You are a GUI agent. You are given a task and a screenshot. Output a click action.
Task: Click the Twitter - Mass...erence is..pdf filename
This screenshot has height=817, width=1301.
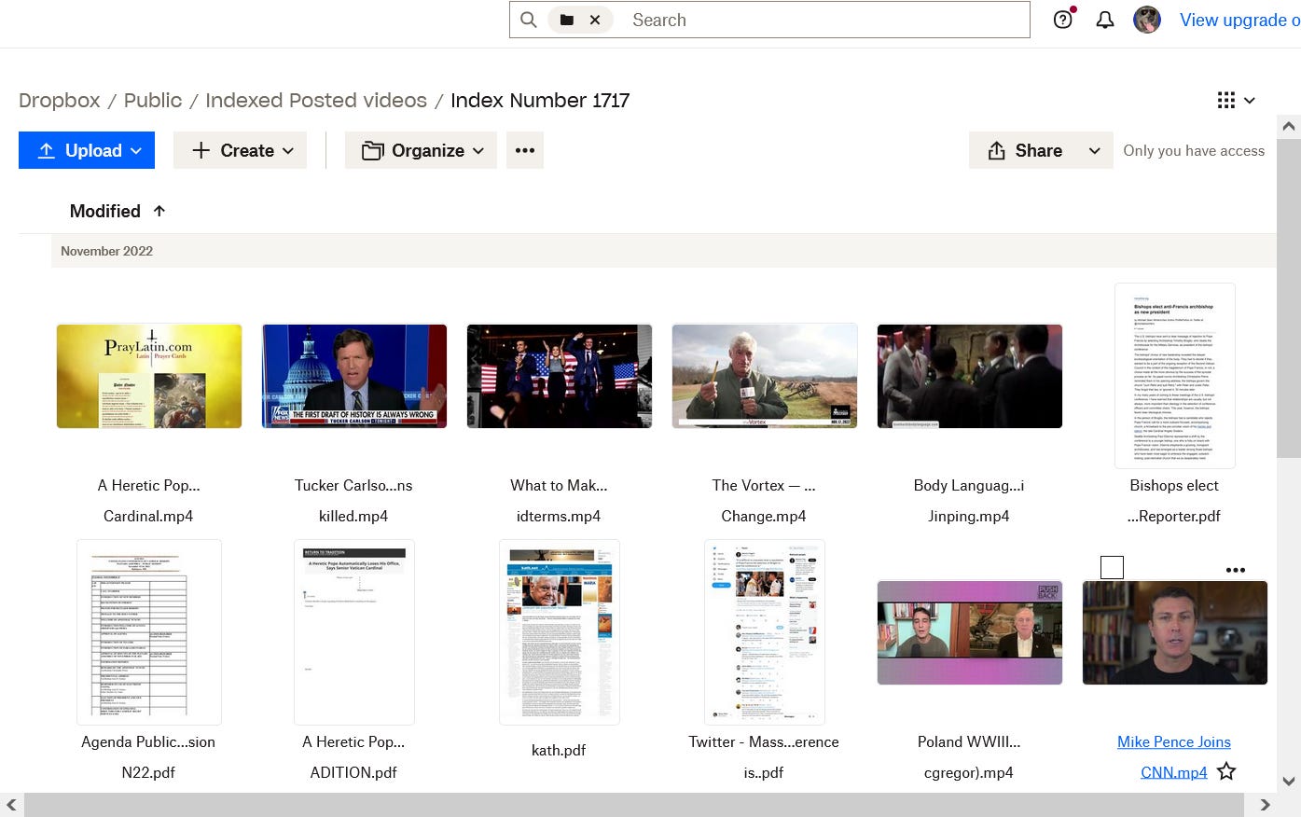[764, 756]
